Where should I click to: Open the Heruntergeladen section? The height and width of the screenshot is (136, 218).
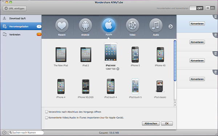pyautogui.click(x=21, y=26)
